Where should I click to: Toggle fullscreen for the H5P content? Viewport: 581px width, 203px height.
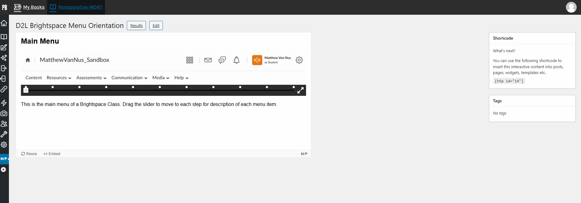tap(301, 90)
